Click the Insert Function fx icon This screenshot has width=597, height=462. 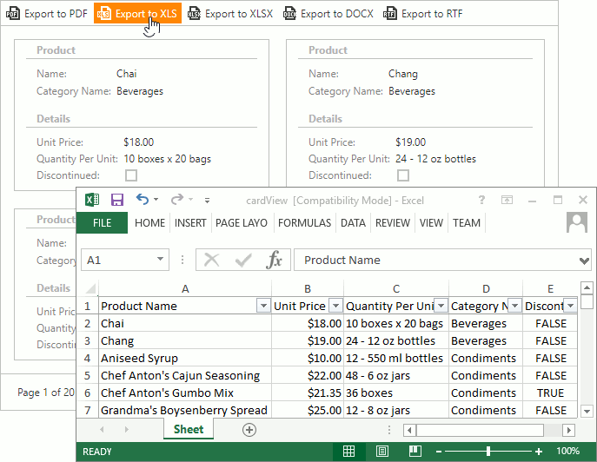point(274,261)
